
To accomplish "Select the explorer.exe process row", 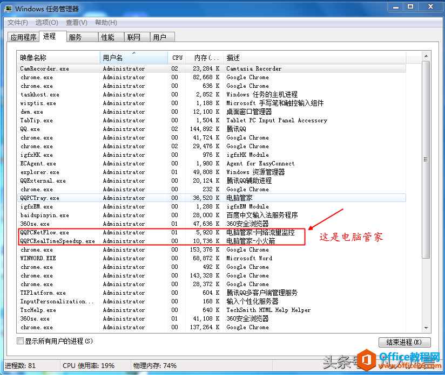I will [212, 172].
